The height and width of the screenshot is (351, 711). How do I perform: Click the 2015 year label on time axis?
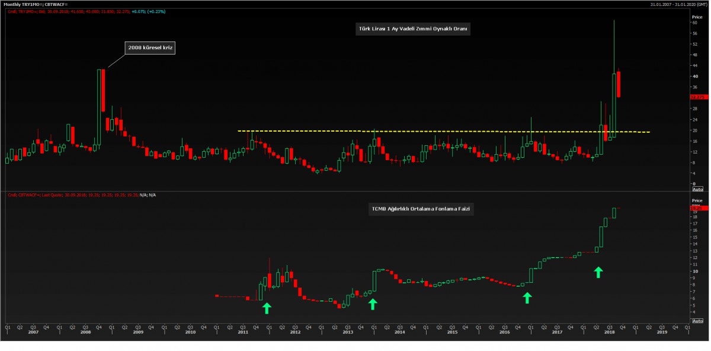tap(452, 333)
